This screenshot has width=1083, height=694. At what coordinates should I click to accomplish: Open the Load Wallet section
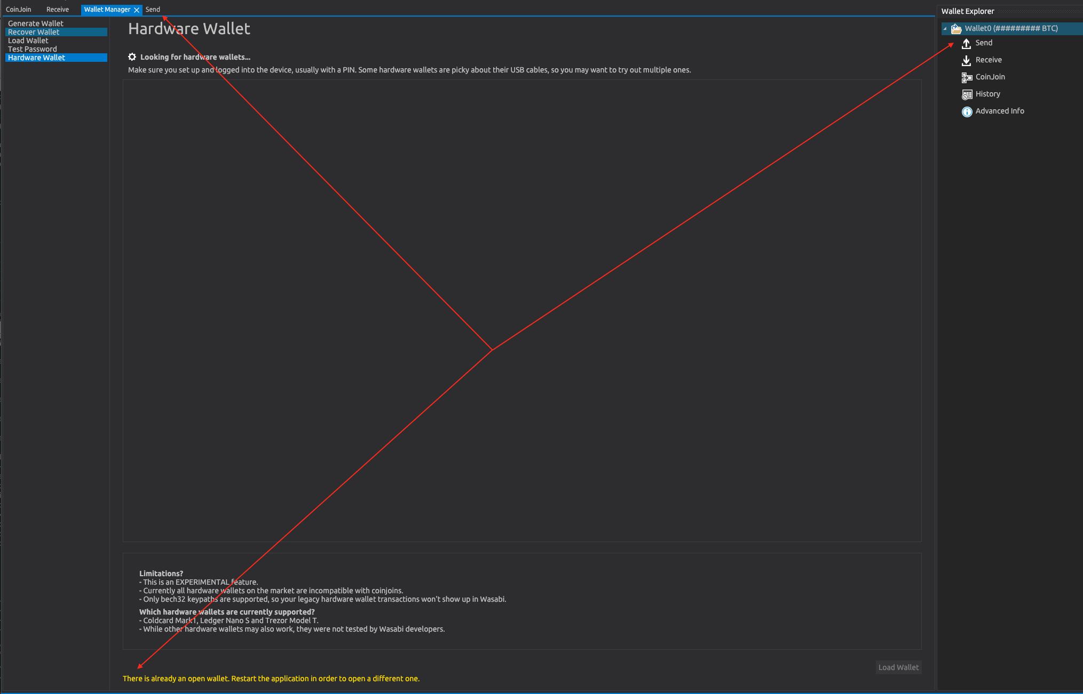[x=28, y=40]
